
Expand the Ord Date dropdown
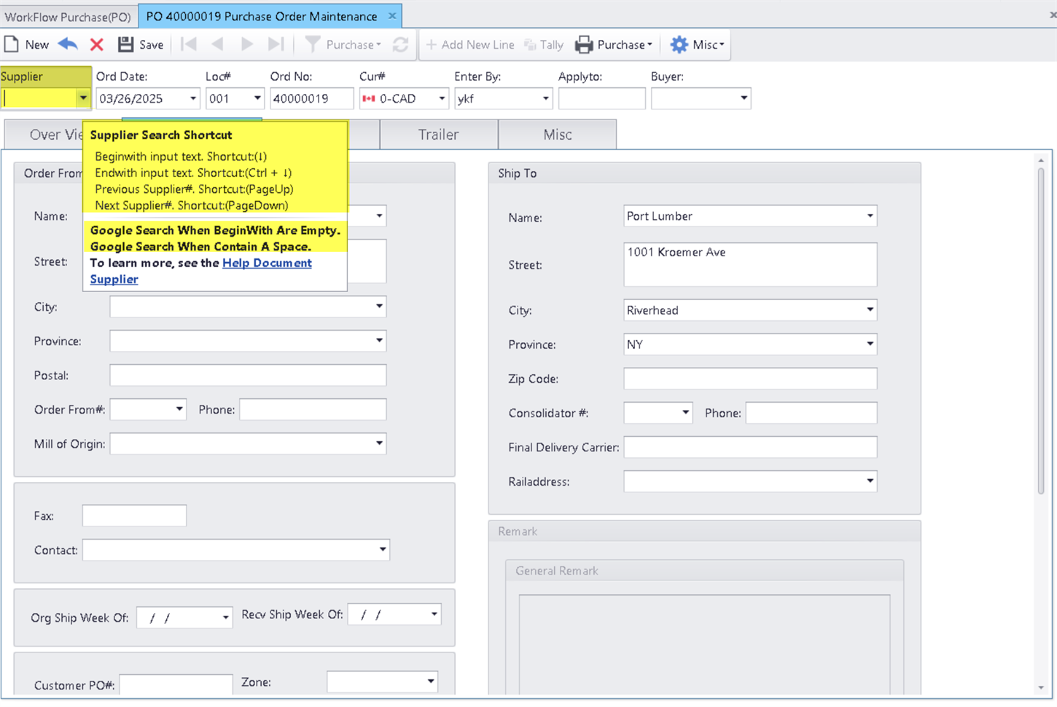(193, 98)
